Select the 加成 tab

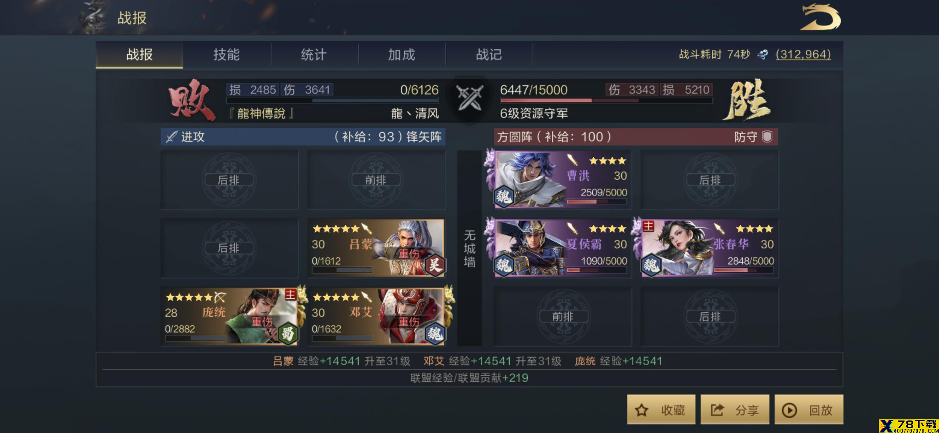coord(402,55)
